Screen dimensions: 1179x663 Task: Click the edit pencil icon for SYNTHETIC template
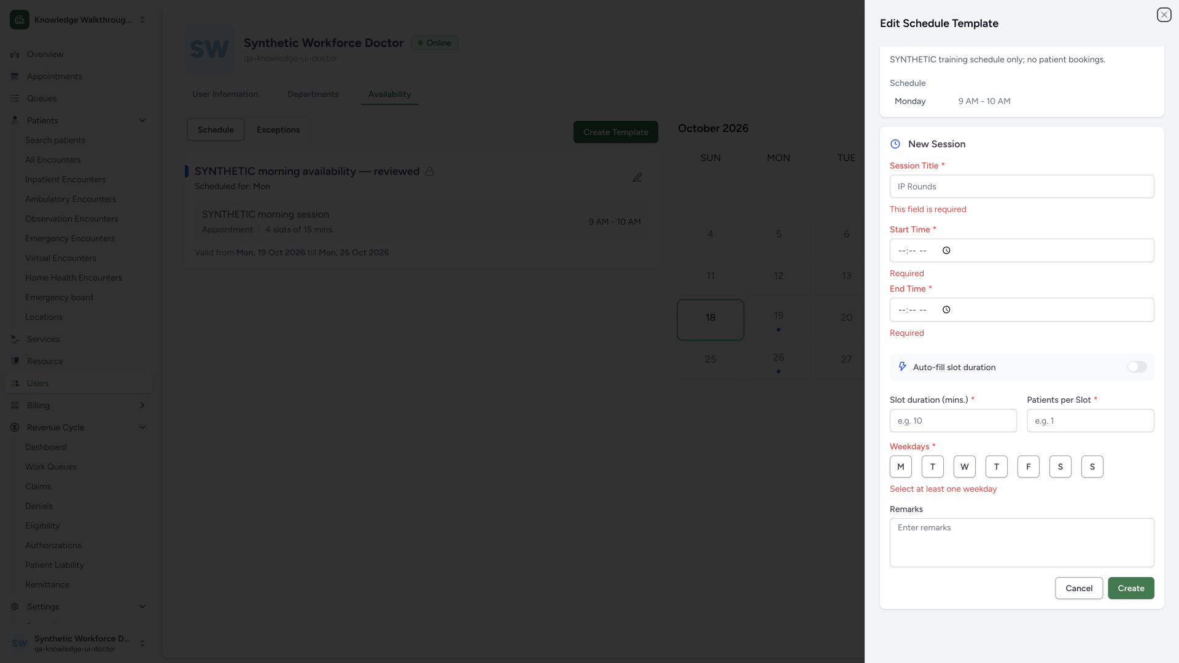(637, 177)
